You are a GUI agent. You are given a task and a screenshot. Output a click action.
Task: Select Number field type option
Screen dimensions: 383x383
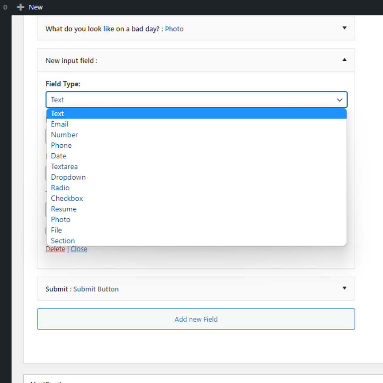point(196,135)
